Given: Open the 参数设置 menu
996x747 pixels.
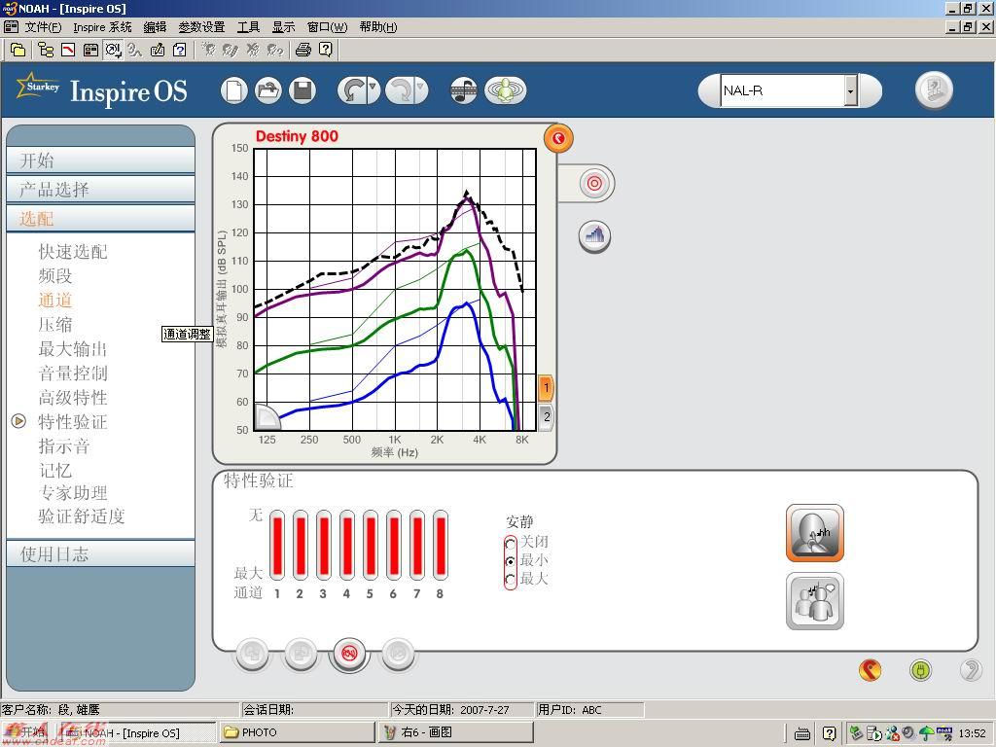Looking at the screenshot, I should click(201, 26).
